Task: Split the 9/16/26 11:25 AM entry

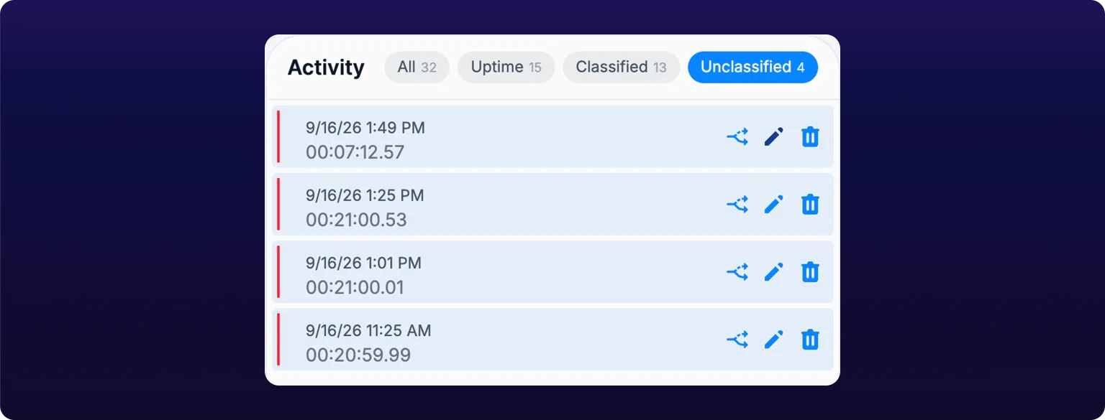Action: click(737, 340)
